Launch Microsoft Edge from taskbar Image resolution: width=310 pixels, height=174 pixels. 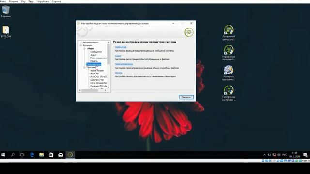[32, 155]
